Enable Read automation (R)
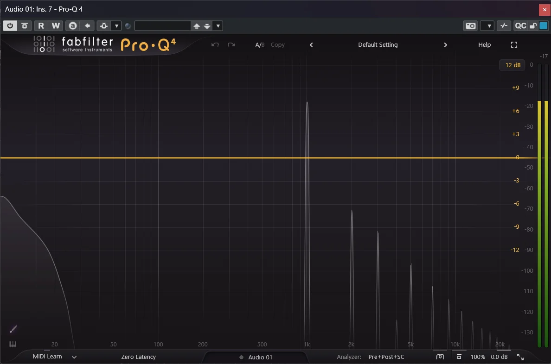Viewport: 551px width, 364px height. (x=41, y=25)
